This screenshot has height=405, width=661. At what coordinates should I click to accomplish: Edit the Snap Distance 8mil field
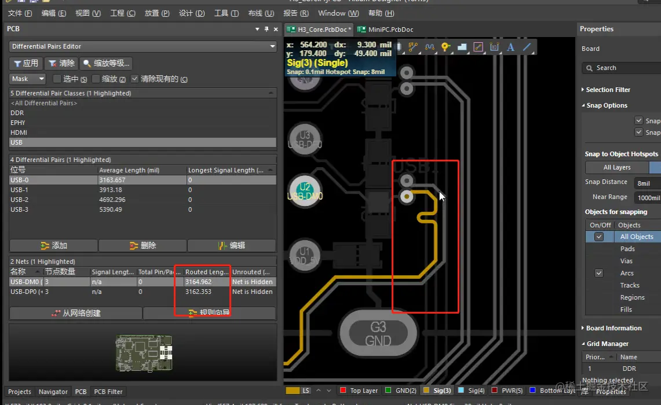coord(648,183)
